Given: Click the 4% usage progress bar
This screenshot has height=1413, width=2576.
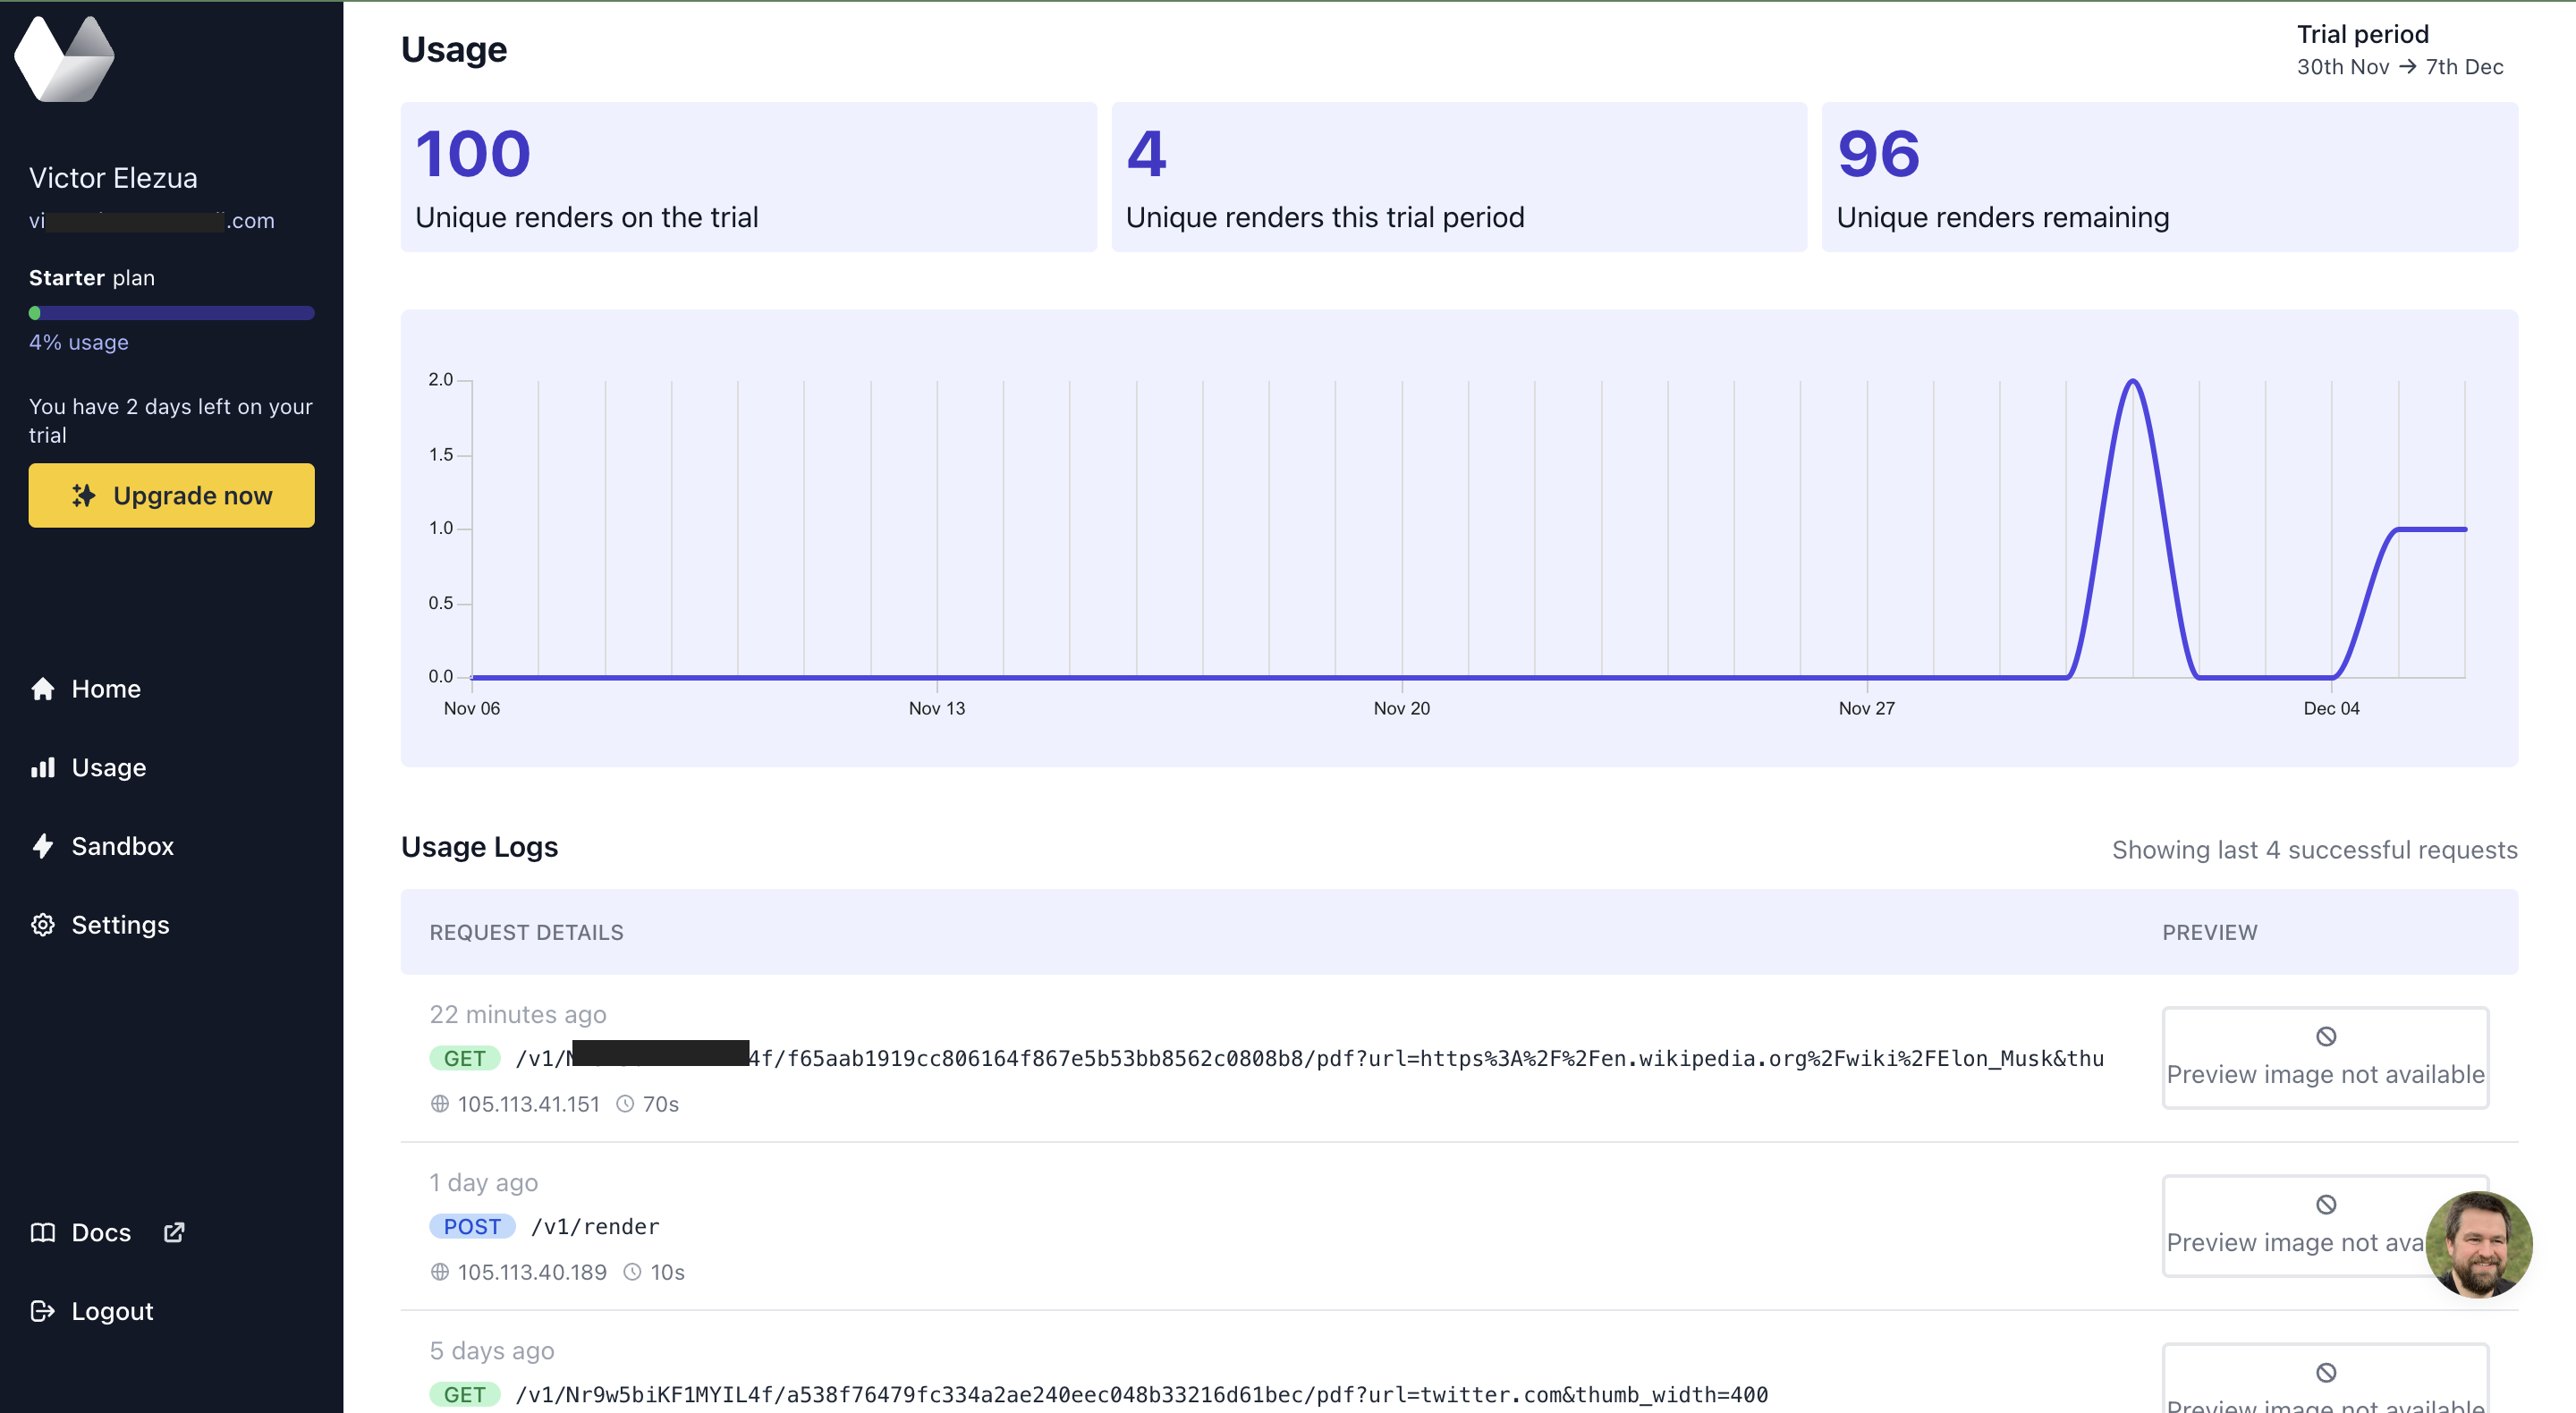Looking at the screenshot, I should pyautogui.click(x=171, y=312).
